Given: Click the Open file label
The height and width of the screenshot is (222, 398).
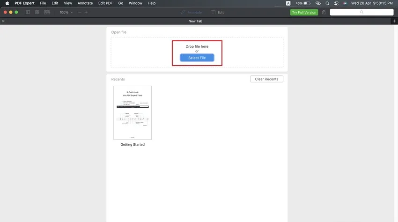Looking at the screenshot, I should click(119, 32).
